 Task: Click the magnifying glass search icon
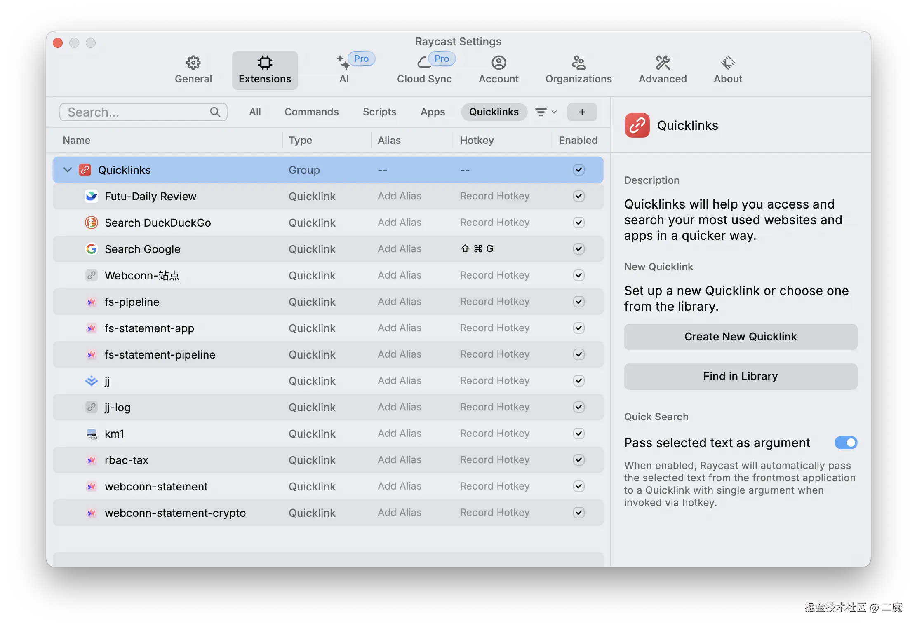point(215,112)
